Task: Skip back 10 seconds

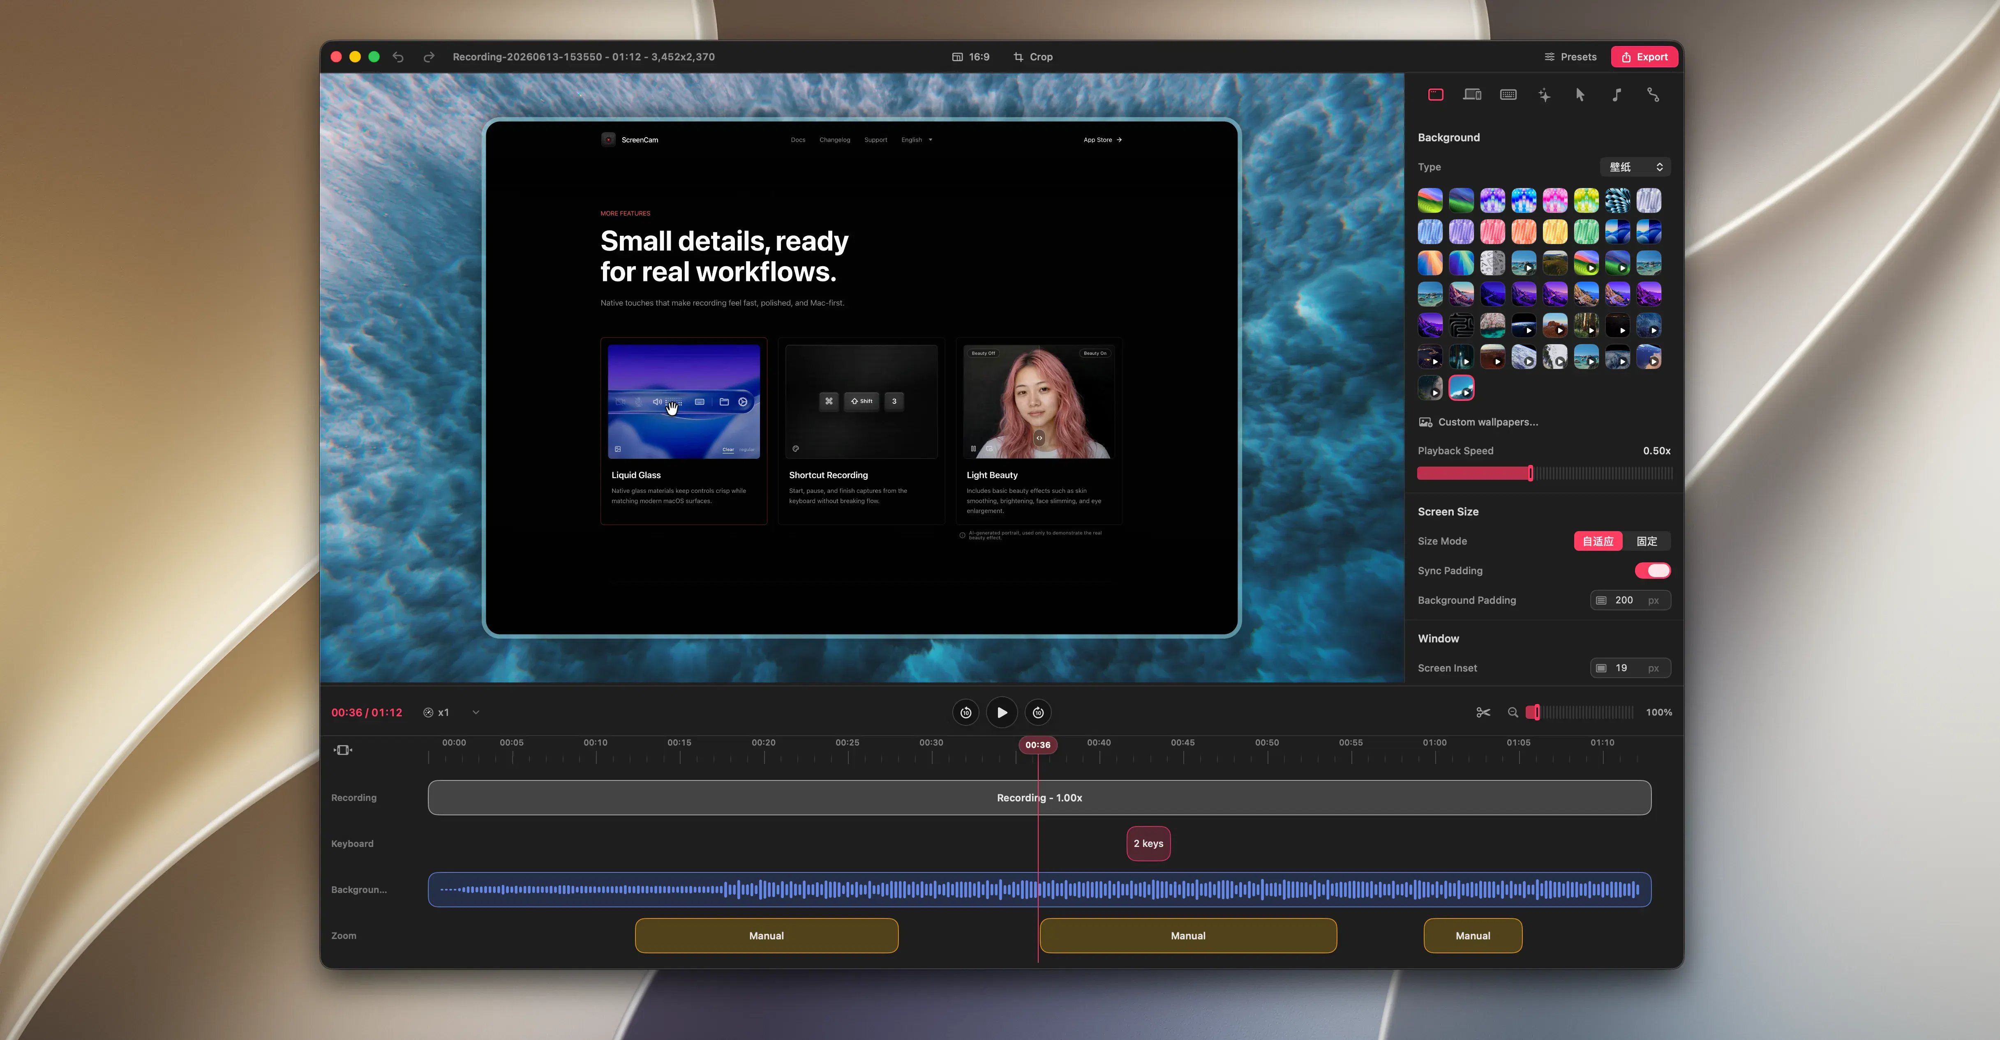Action: [x=966, y=713]
